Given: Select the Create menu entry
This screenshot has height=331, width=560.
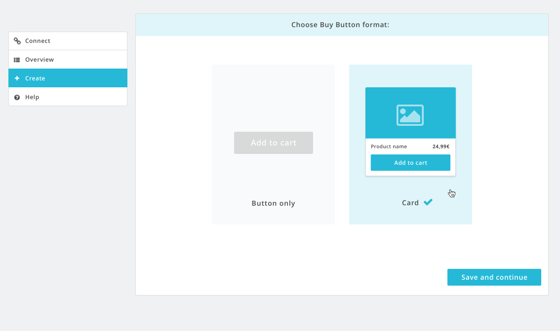Looking at the screenshot, I should pyautogui.click(x=35, y=78).
